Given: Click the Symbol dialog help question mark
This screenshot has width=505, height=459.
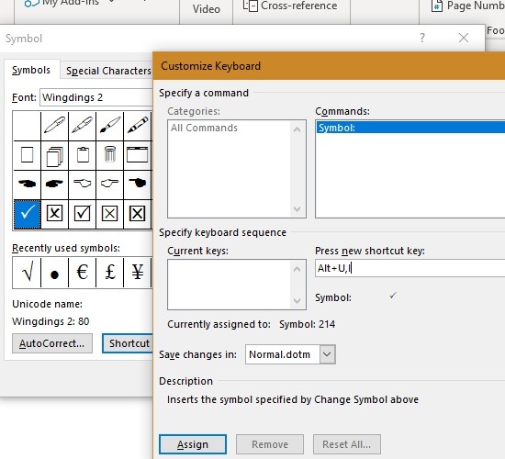Looking at the screenshot, I should pos(422,38).
